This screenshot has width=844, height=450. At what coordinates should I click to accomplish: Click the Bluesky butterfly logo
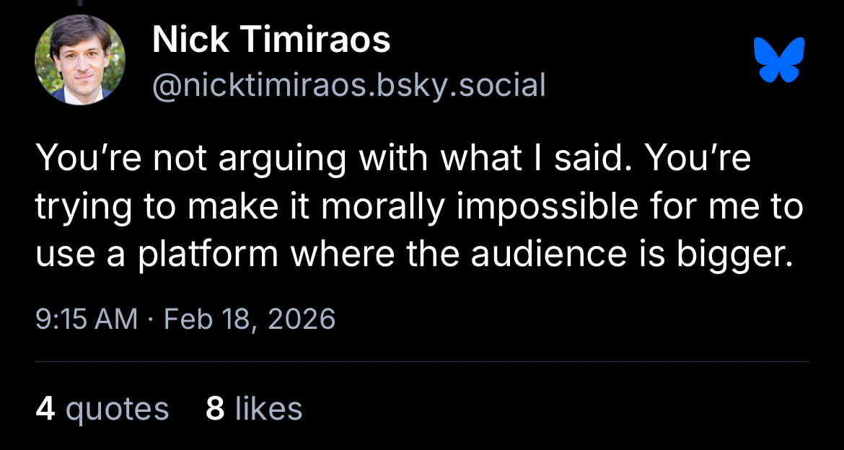pos(778,59)
